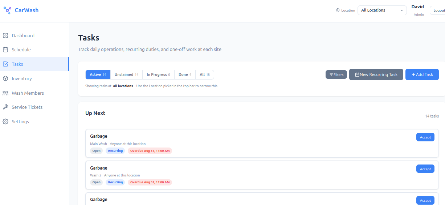Accept the Wash 2 Garbage task
Viewport: 445px width, 205px height.
pyautogui.click(x=425, y=169)
